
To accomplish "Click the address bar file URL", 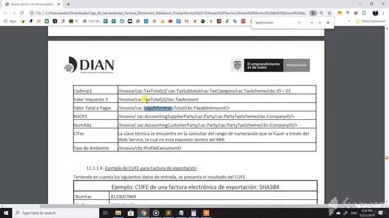I will [176, 13].
